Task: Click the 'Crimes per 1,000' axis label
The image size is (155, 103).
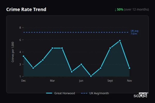Action: 13,52
